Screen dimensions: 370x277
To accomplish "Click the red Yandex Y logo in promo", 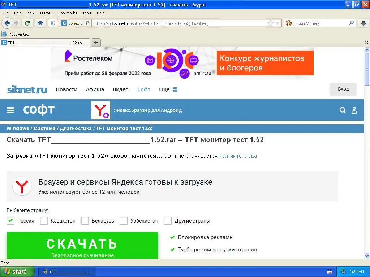I will (x=22, y=186).
